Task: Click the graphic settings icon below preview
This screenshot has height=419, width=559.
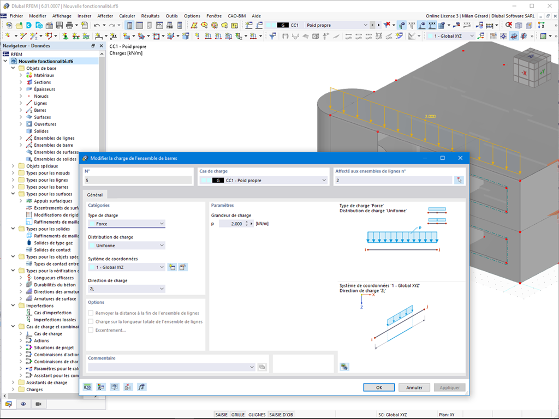Action: [344, 367]
